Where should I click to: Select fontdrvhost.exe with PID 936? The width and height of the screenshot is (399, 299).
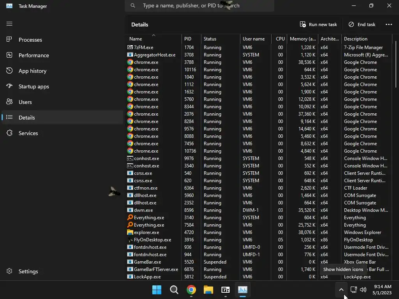coord(259,247)
